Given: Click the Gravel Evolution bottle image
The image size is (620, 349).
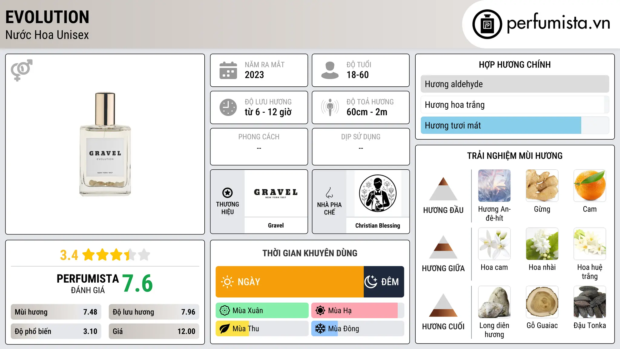Looking at the screenshot, I should (x=105, y=144).
